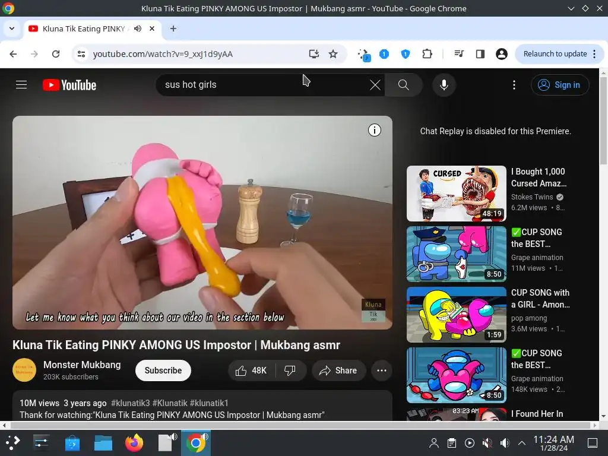Open YouTube settings three-dot menu
This screenshot has height=456, width=608.
[514, 85]
